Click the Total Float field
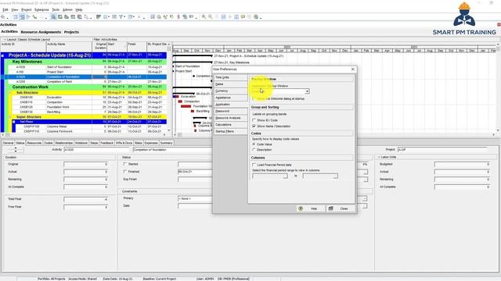Image resolution: width=501 pixels, height=281 pixels. 85,200
